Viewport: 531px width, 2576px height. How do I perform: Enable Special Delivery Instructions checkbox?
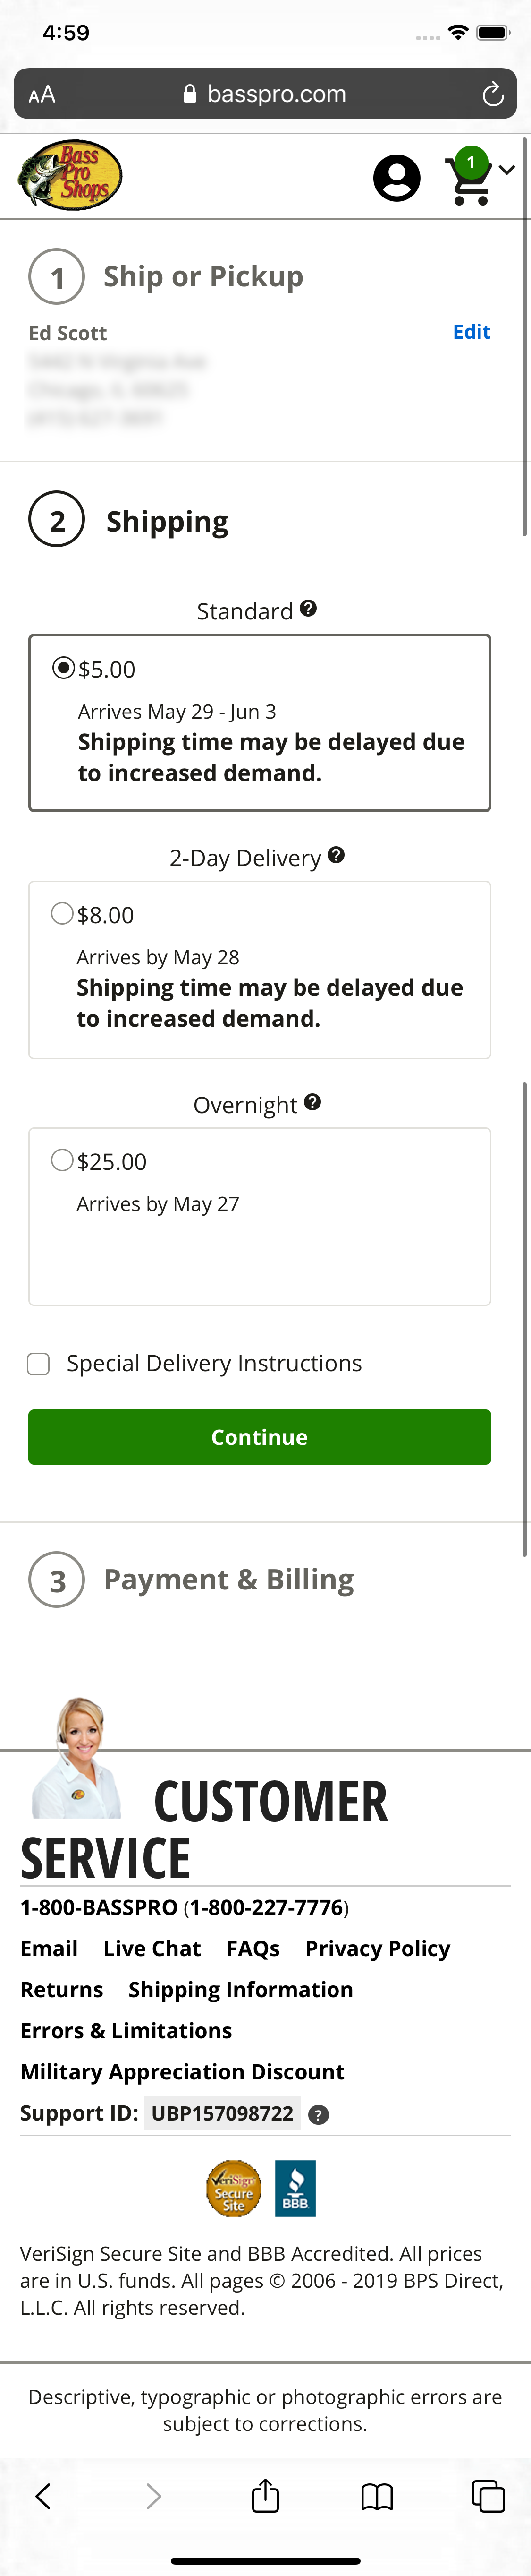[x=39, y=1364]
